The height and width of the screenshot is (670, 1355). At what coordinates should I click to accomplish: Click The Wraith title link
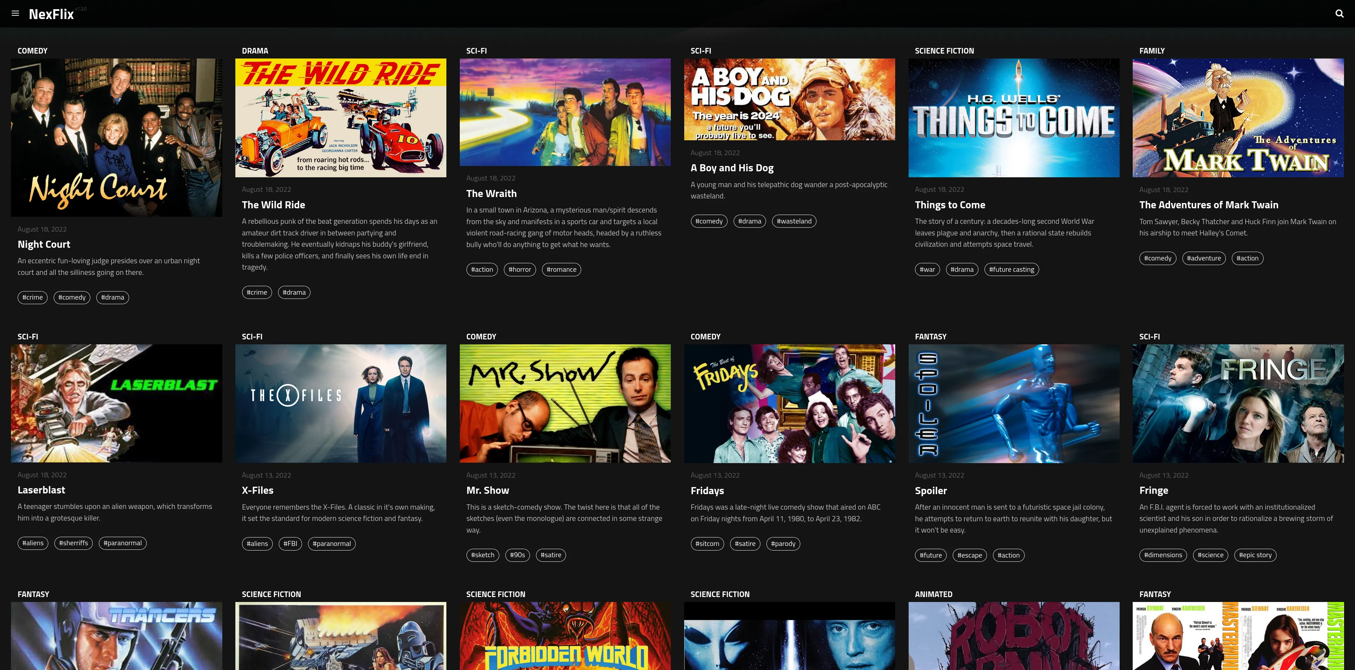click(491, 193)
